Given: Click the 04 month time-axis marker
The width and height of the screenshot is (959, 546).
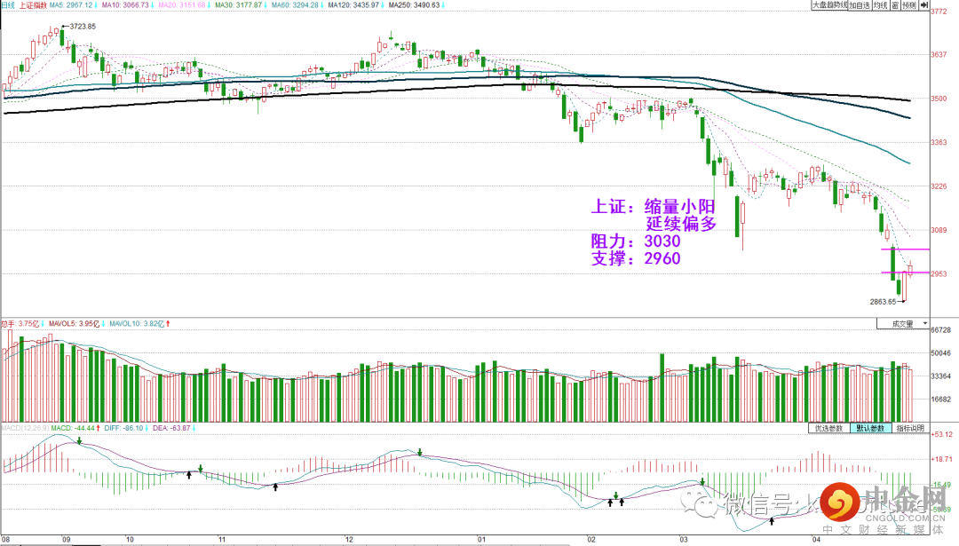Looking at the screenshot, I should 816,540.
